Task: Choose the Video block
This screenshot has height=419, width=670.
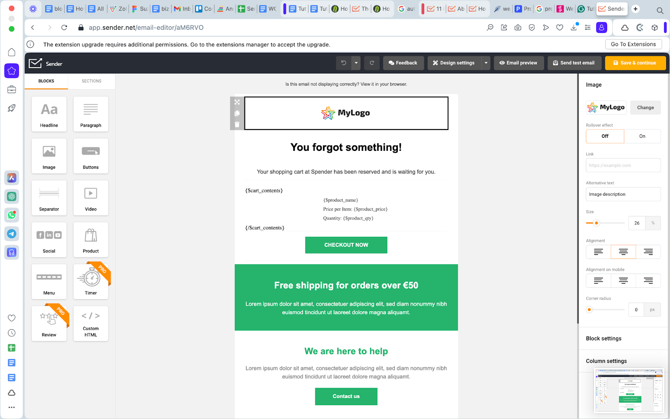Action: [x=91, y=198]
